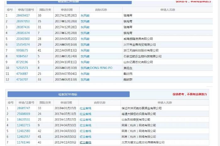Select application date 2011年01月24日

pos(66,56)
